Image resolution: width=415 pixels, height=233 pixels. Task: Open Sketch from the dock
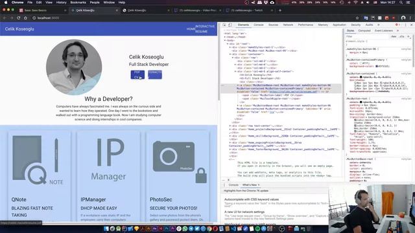[x=137, y=228]
